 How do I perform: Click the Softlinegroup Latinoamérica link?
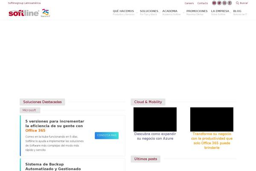click(24, 3)
